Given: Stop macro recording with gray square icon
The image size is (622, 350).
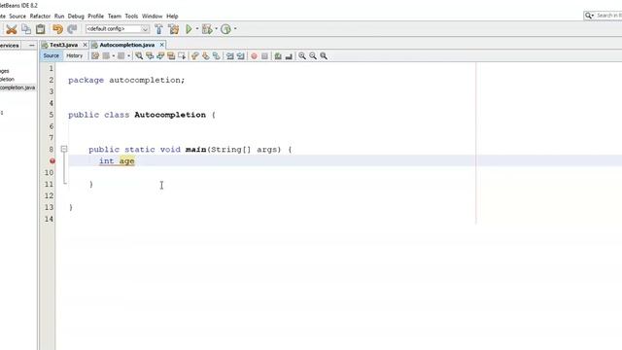Looking at the screenshot, I should (264, 56).
